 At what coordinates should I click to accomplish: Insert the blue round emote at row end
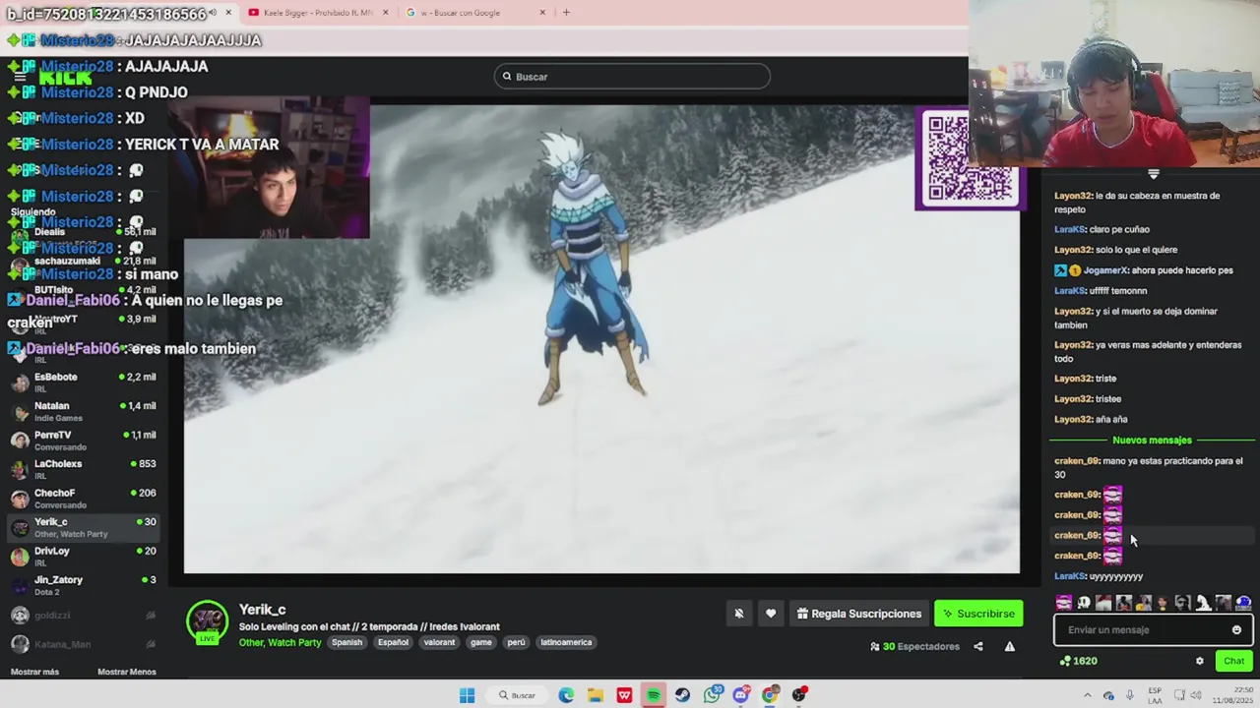(x=1243, y=603)
